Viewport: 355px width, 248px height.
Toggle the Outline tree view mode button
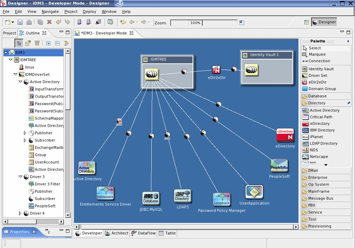point(19,43)
